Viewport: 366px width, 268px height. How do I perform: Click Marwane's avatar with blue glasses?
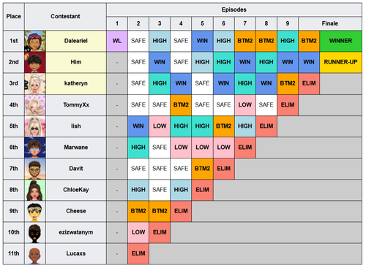pyautogui.click(x=35, y=148)
